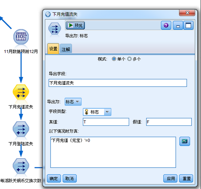Open the 导出为 标志 dropdown
This screenshot has height=189, width=201.
pos(73,102)
